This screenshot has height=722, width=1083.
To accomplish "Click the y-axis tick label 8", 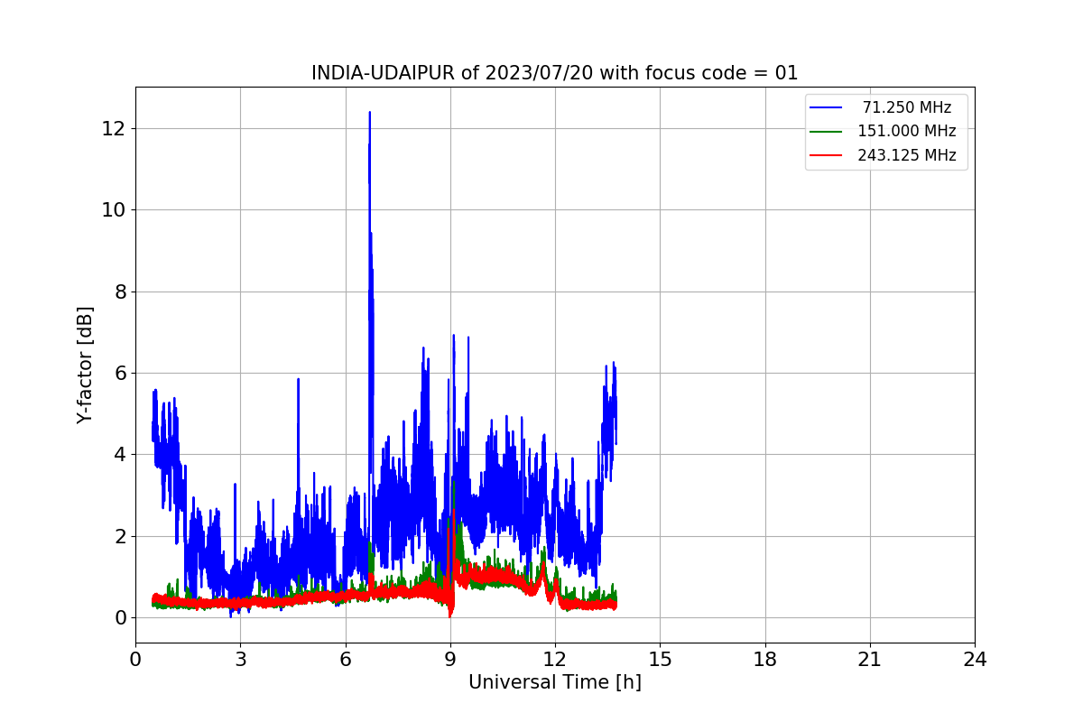I will [119, 292].
